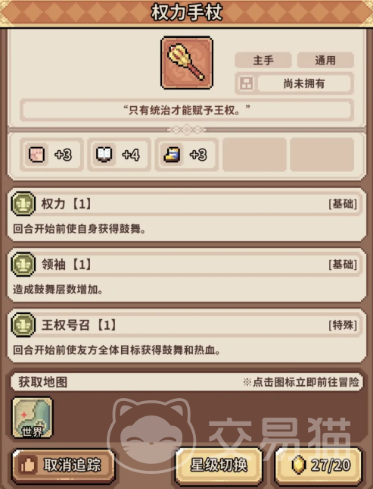Click the skin stat icon with +3
Screen dimensions: 373x489
point(37,155)
